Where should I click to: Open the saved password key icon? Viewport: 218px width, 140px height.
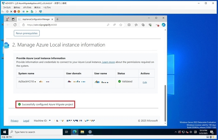click(x=108, y=25)
